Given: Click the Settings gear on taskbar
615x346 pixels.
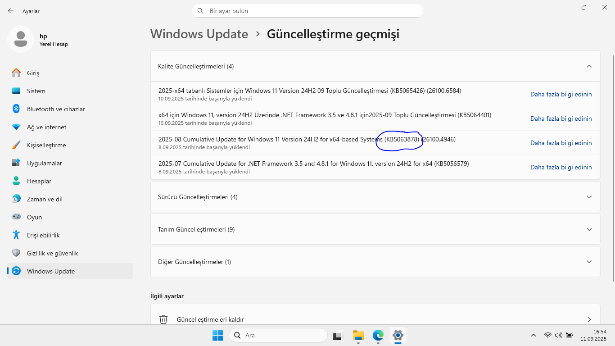Looking at the screenshot, I should pos(398,335).
